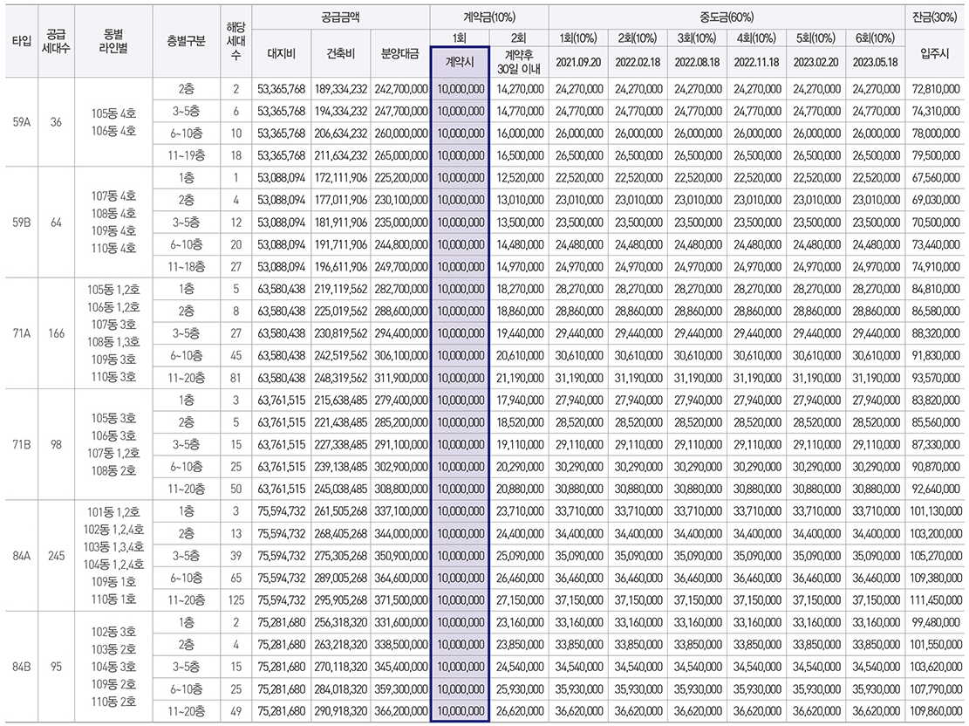Click the 타입 column header
This screenshot has height=726, width=969.
click(x=22, y=41)
